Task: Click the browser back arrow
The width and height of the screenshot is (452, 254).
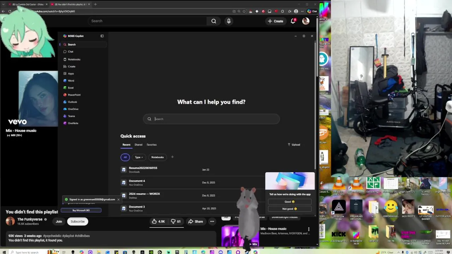Action: click(3, 11)
